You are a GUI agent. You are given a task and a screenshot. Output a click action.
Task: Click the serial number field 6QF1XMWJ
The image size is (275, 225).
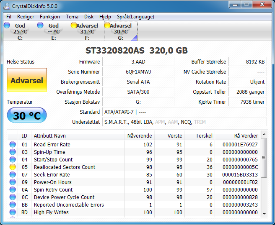pyautogui.click(x=138, y=72)
